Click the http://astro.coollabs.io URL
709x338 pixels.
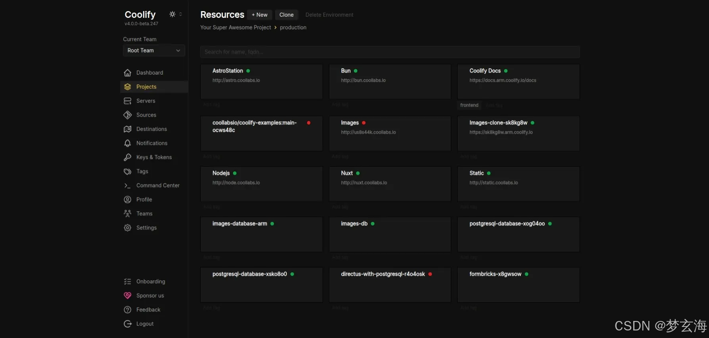coord(236,80)
